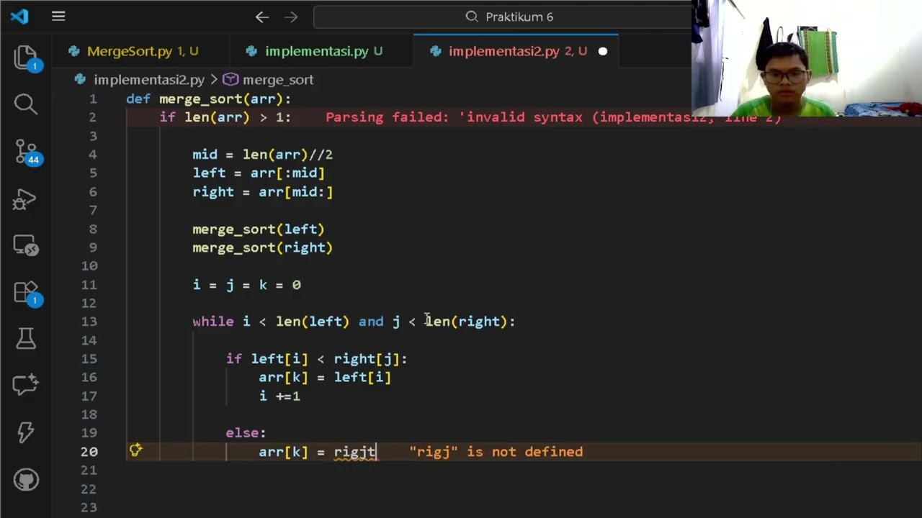Viewport: 922px width, 518px height.
Task: Click 'i +=1' on line 17
Action: pos(279,396)
